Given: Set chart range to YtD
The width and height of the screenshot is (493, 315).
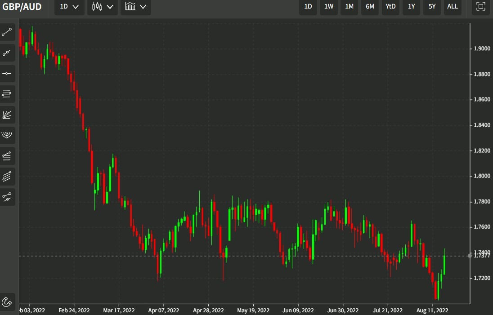Looking at the screenshot, I should pos(390,7).
